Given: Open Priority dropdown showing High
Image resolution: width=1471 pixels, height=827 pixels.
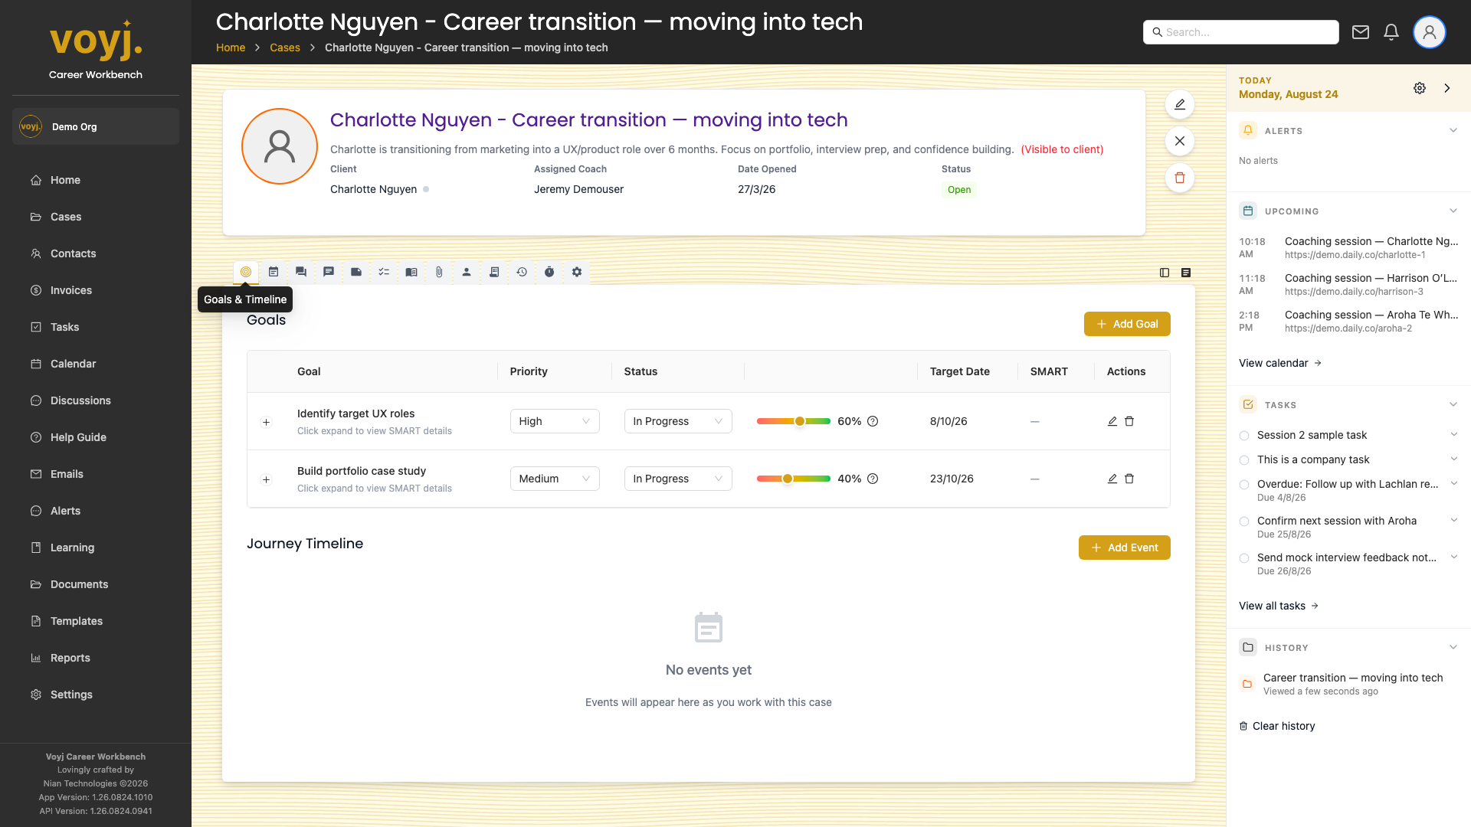Looking at the screenshot, I should 555,421.
